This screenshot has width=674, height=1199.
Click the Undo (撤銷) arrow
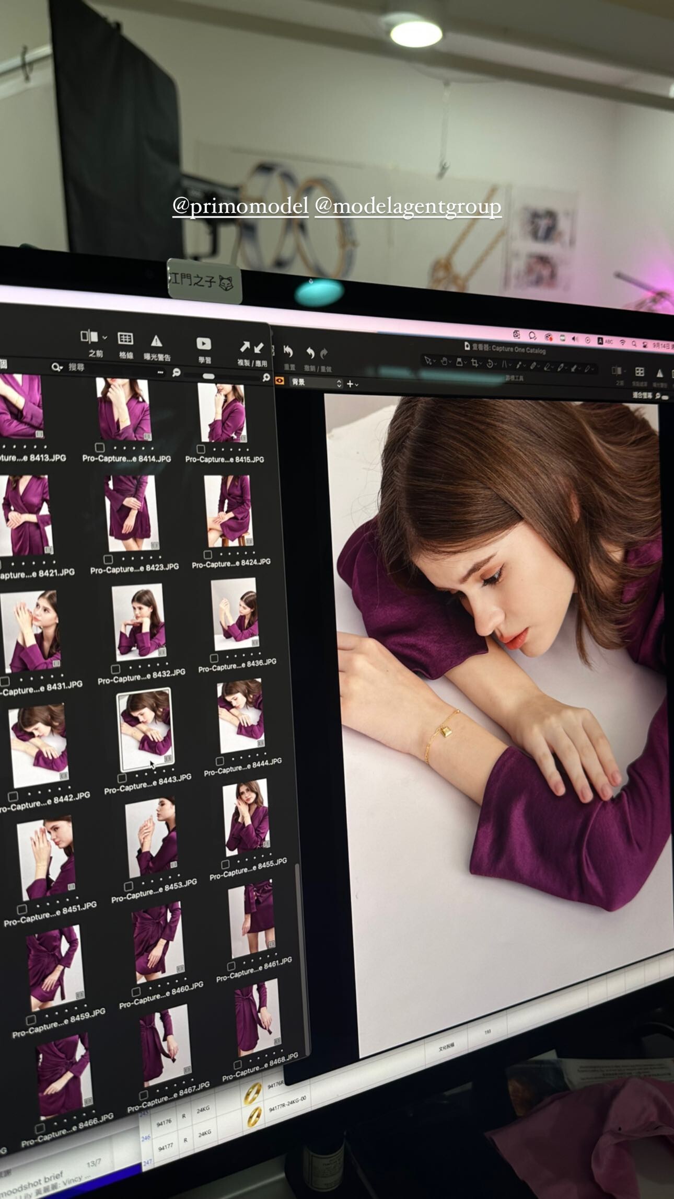[310, 353]
